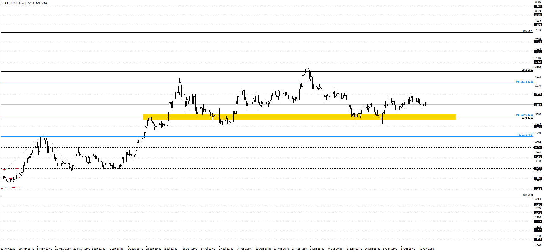Select the 3082 price level tag
Image resolution: width=545 pixels, height=252 pixels.
point(538,189)
